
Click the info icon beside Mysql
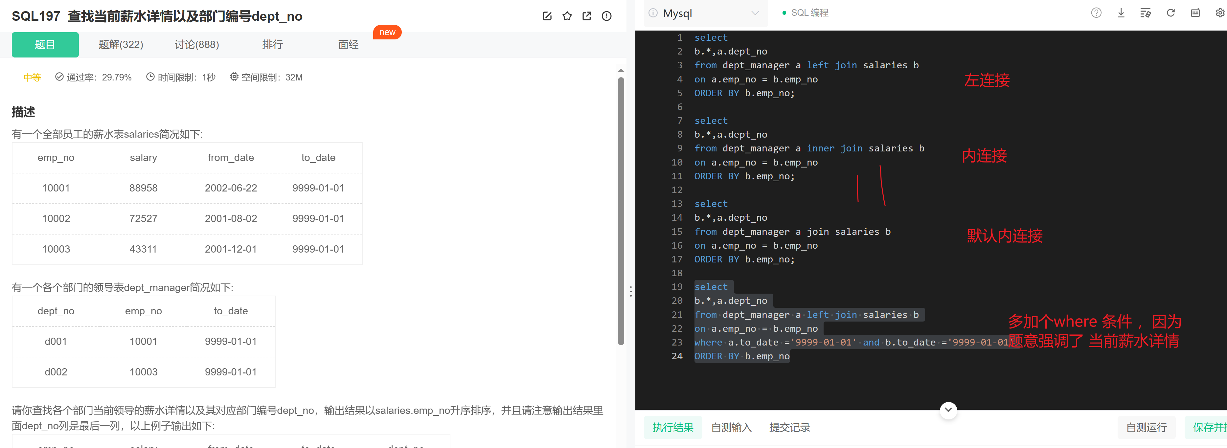653,13
